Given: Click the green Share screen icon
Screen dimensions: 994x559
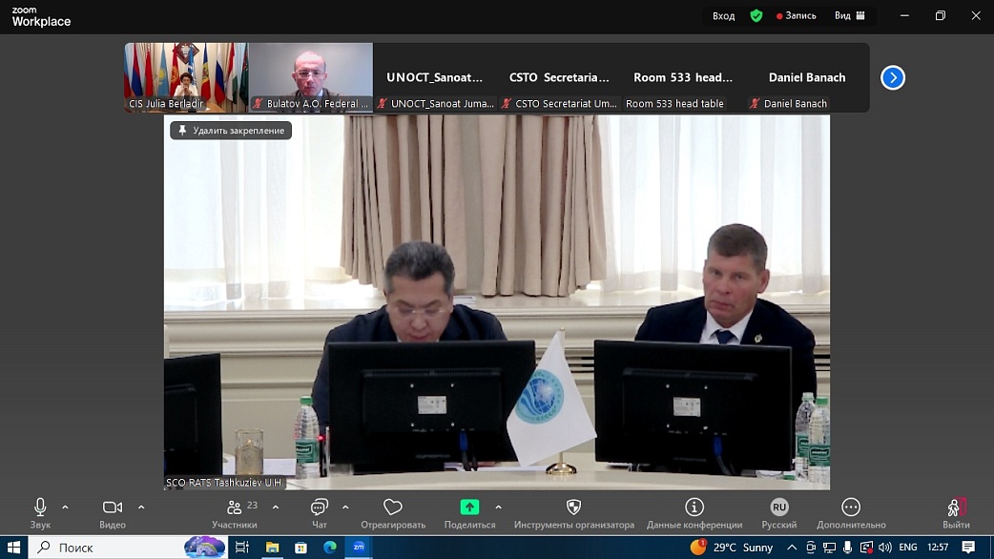Looking at the screenshot, I should [x=469, y=507].
